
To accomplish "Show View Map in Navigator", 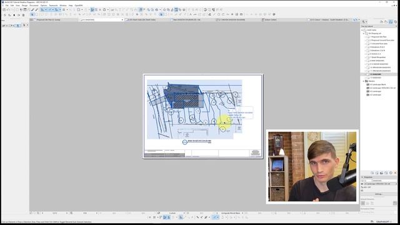I will point(386,22).
